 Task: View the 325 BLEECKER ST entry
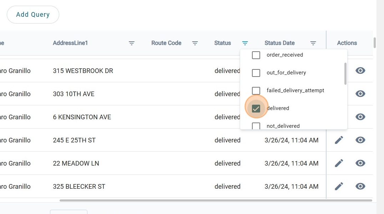pyautogui.click(x=360, y=186)
